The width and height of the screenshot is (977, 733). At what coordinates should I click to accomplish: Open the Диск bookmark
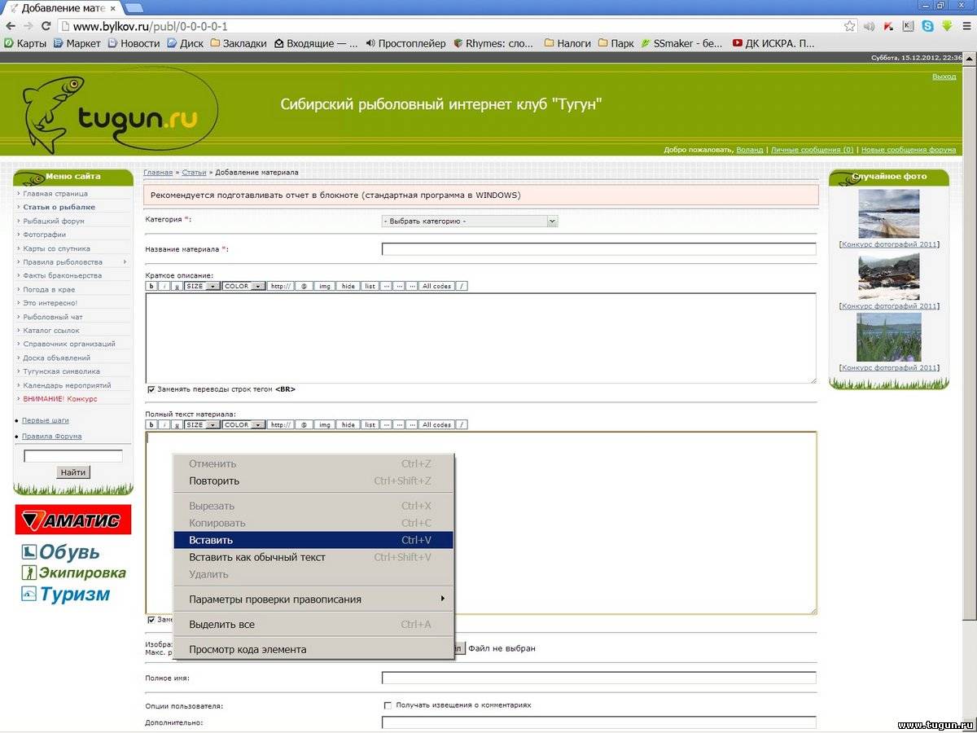[186, 43]
